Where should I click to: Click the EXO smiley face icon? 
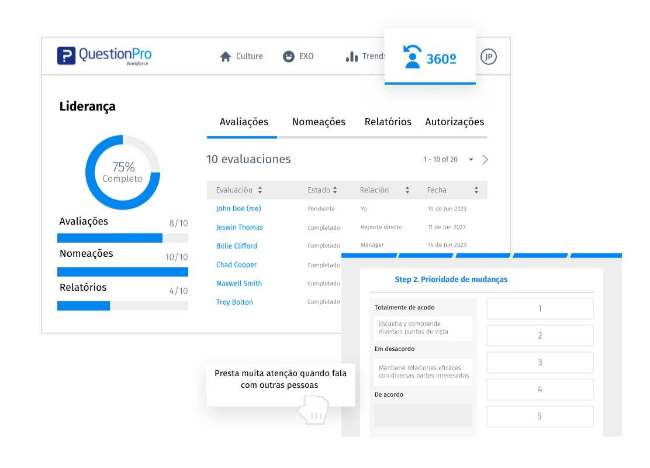click(x=288, y=57)
